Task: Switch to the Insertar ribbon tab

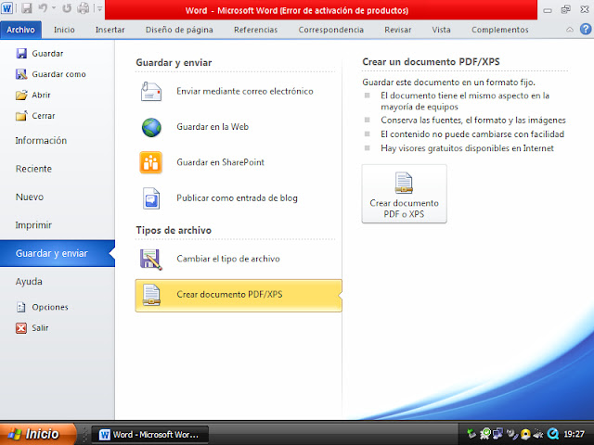Action: 110,30
